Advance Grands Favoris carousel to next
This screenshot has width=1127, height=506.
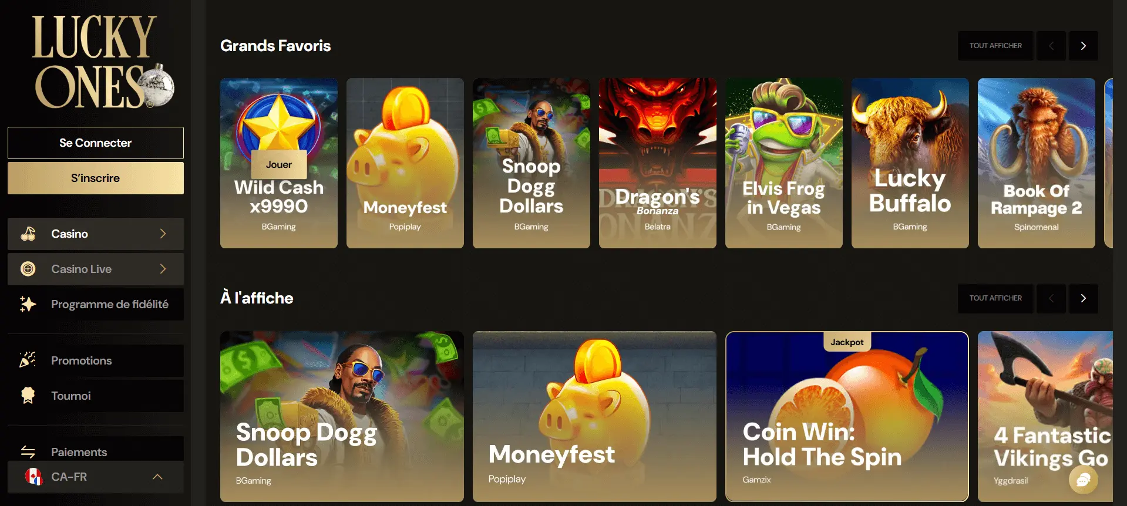1083,46
